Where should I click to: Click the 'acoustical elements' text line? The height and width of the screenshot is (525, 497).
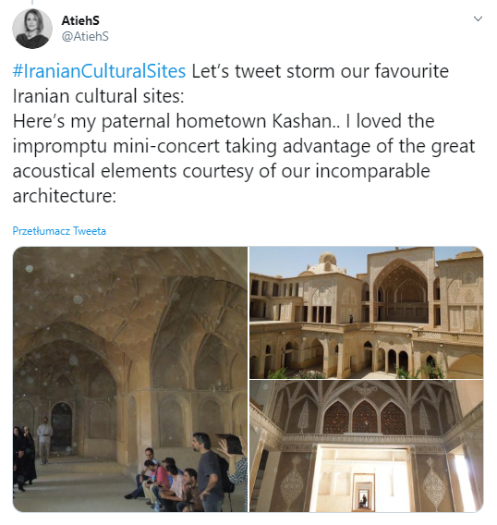221,171
